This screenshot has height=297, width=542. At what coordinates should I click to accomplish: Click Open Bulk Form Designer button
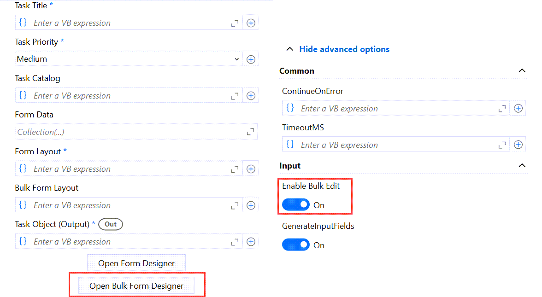coord(136,286)
